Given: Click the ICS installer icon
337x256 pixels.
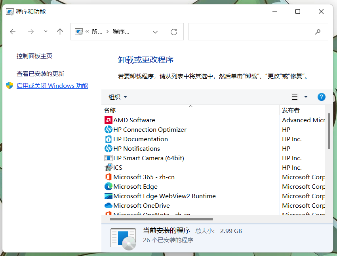Looking at the screenshot, I should [109, 167].
